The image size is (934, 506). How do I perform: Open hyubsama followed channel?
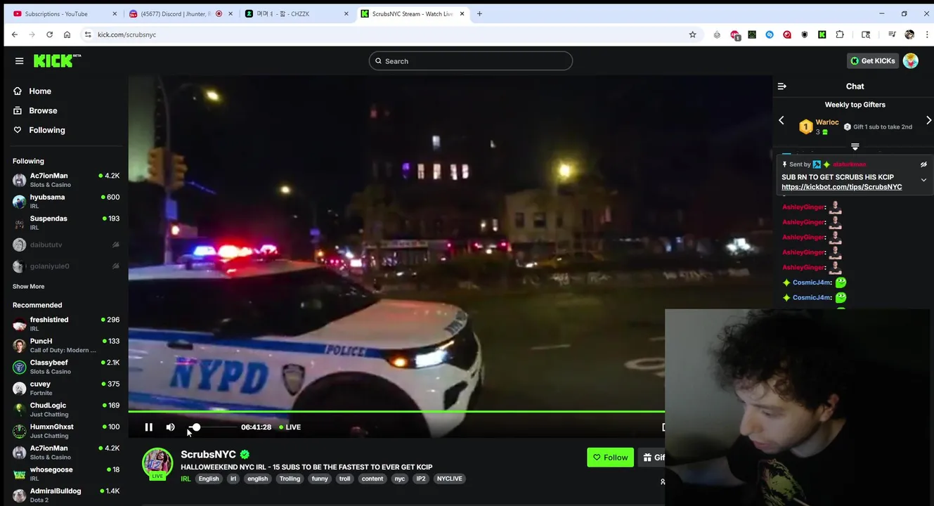[66, 202]
